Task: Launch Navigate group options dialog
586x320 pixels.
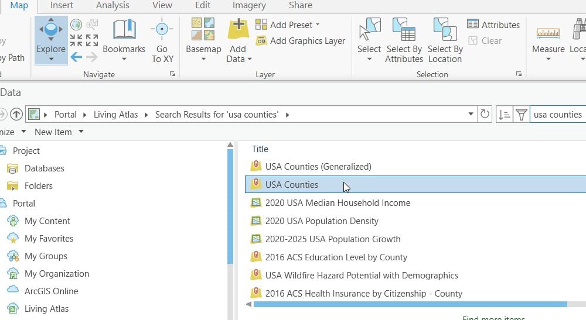Action: 172,74
